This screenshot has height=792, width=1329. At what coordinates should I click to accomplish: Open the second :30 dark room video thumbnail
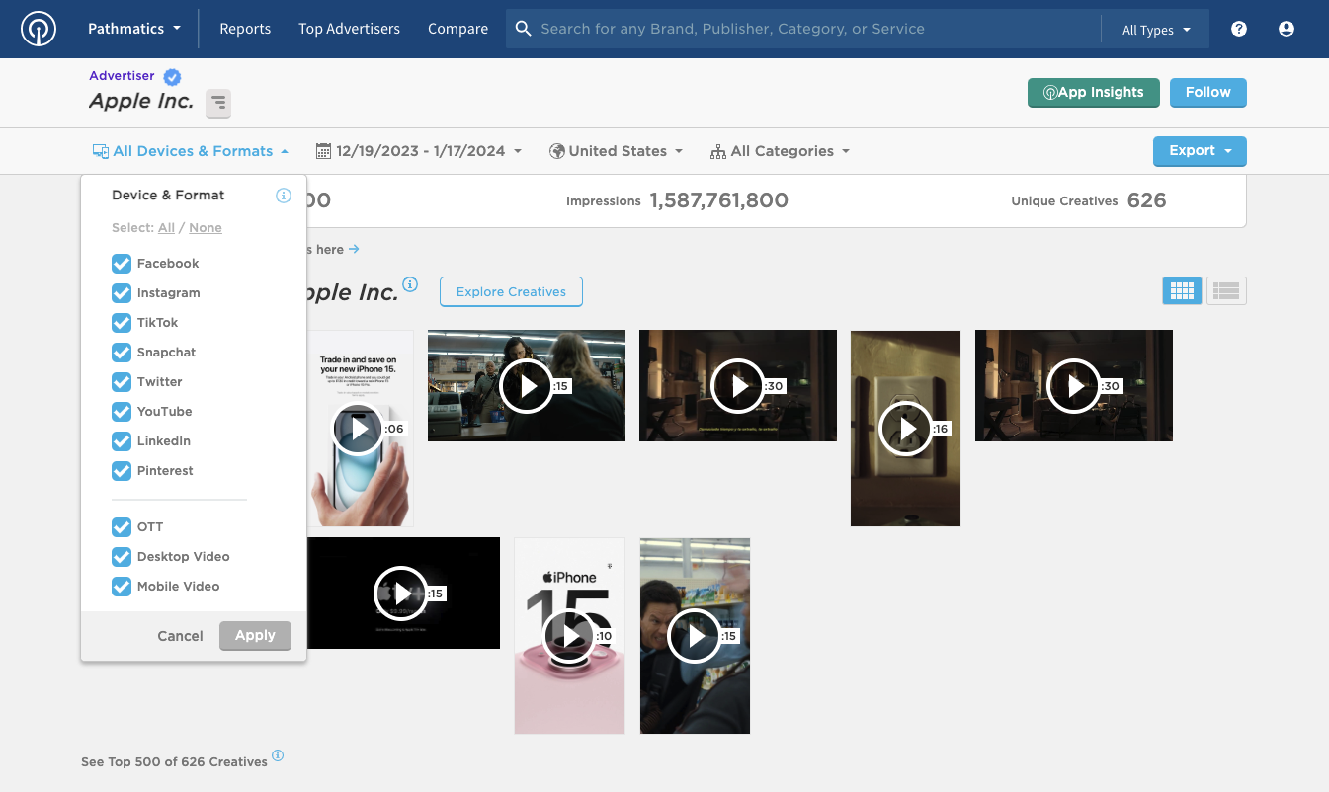(1074, 386)
